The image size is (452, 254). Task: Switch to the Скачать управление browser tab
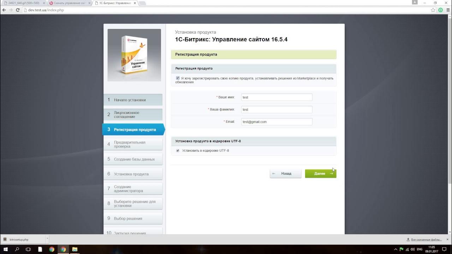pyautogui.click(x=69, y=3)
